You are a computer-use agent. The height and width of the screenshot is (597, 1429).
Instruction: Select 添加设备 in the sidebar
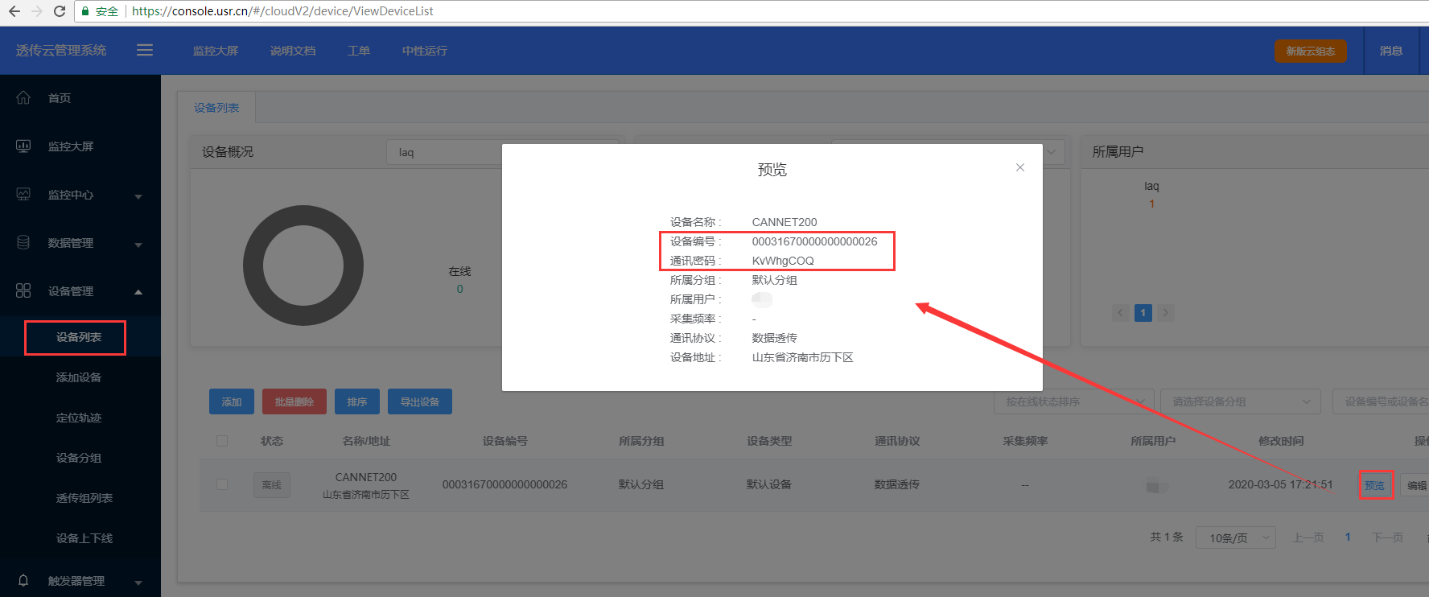79,377
